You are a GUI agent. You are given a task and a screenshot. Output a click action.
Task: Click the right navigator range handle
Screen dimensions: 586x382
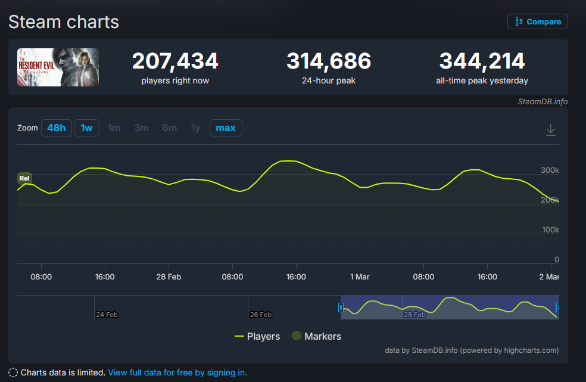tap(558, 308)
